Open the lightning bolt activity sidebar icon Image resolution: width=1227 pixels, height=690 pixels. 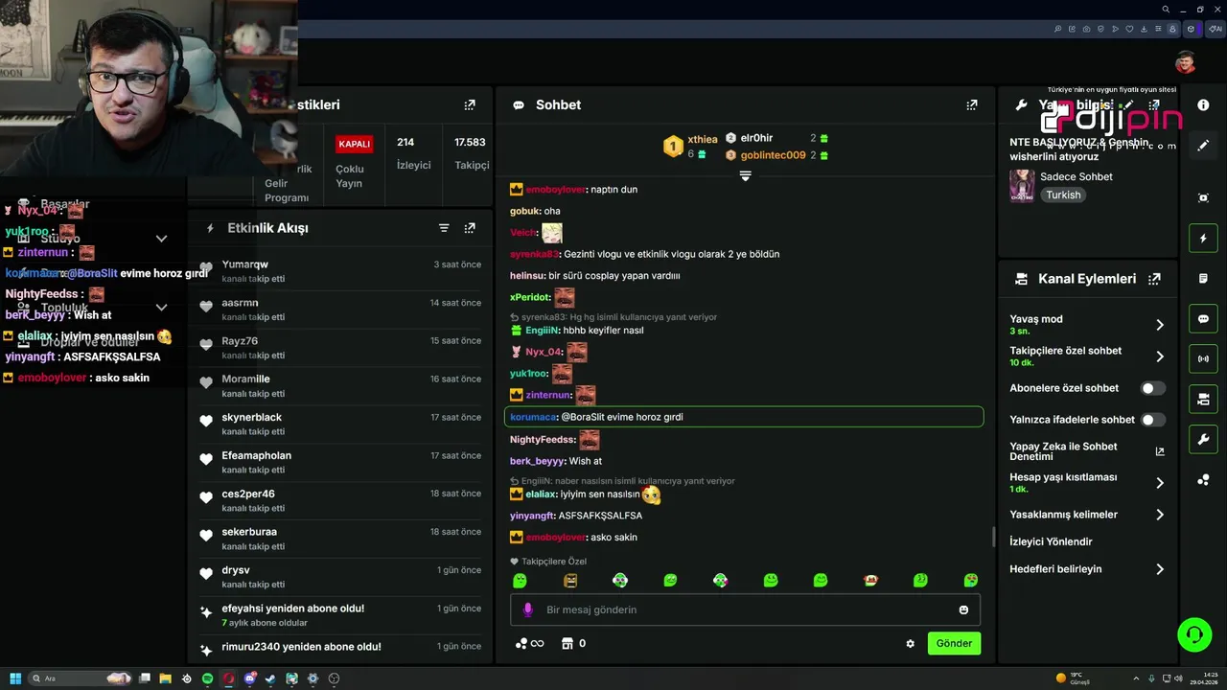[1203, 239]
